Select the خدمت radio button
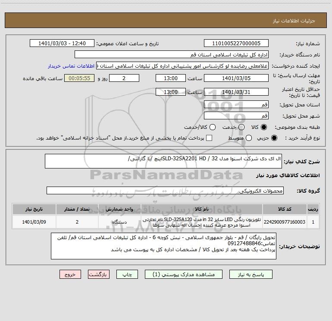Screen dimensions: 332x321 [241, 127]
